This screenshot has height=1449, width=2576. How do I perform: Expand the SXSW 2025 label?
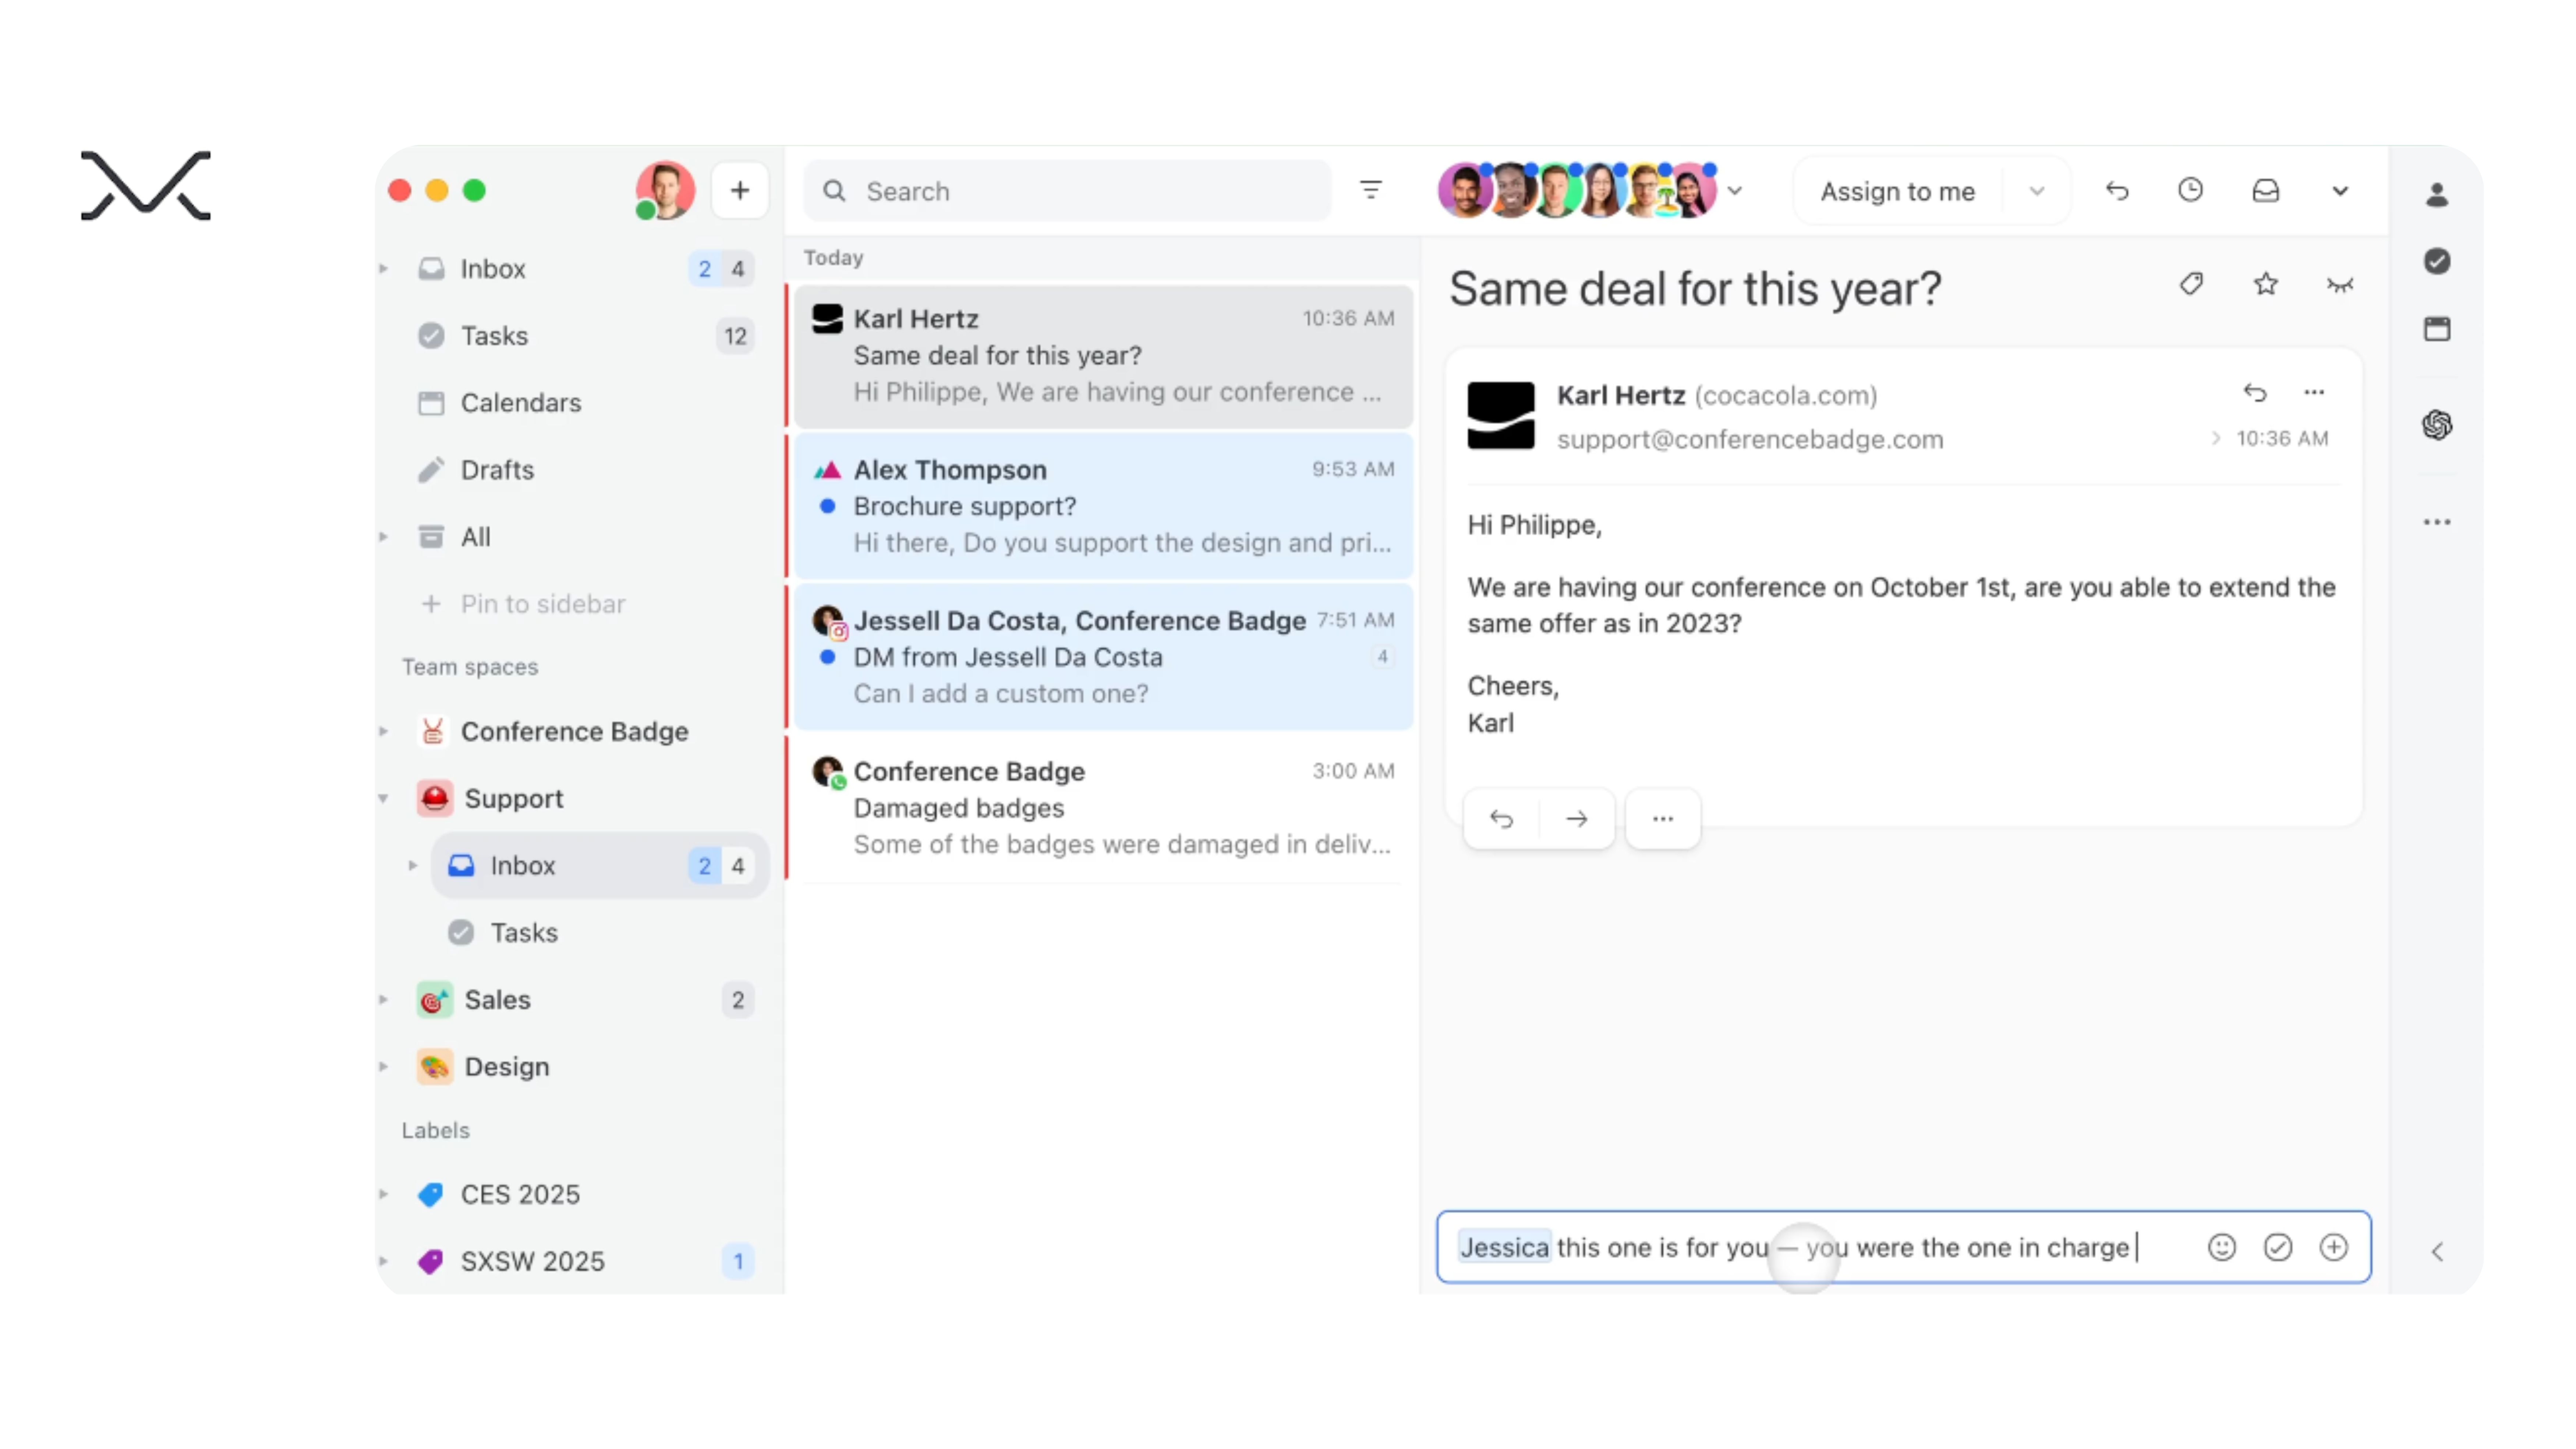click(384, 1261)
